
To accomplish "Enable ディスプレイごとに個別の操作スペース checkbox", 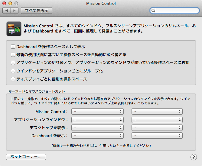I will [x=13, y=79].
